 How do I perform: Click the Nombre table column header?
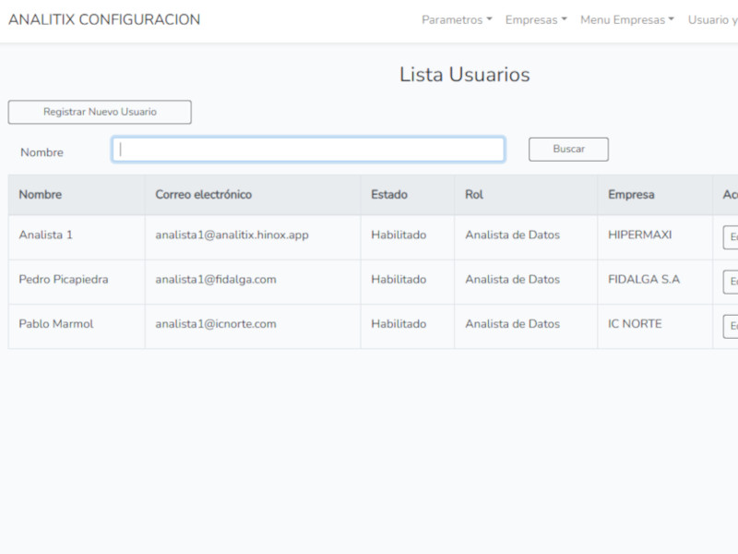41,195
